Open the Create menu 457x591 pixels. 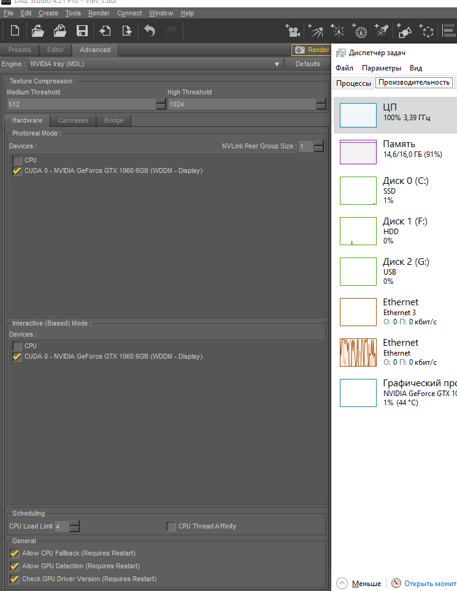[x=48, y=13]
